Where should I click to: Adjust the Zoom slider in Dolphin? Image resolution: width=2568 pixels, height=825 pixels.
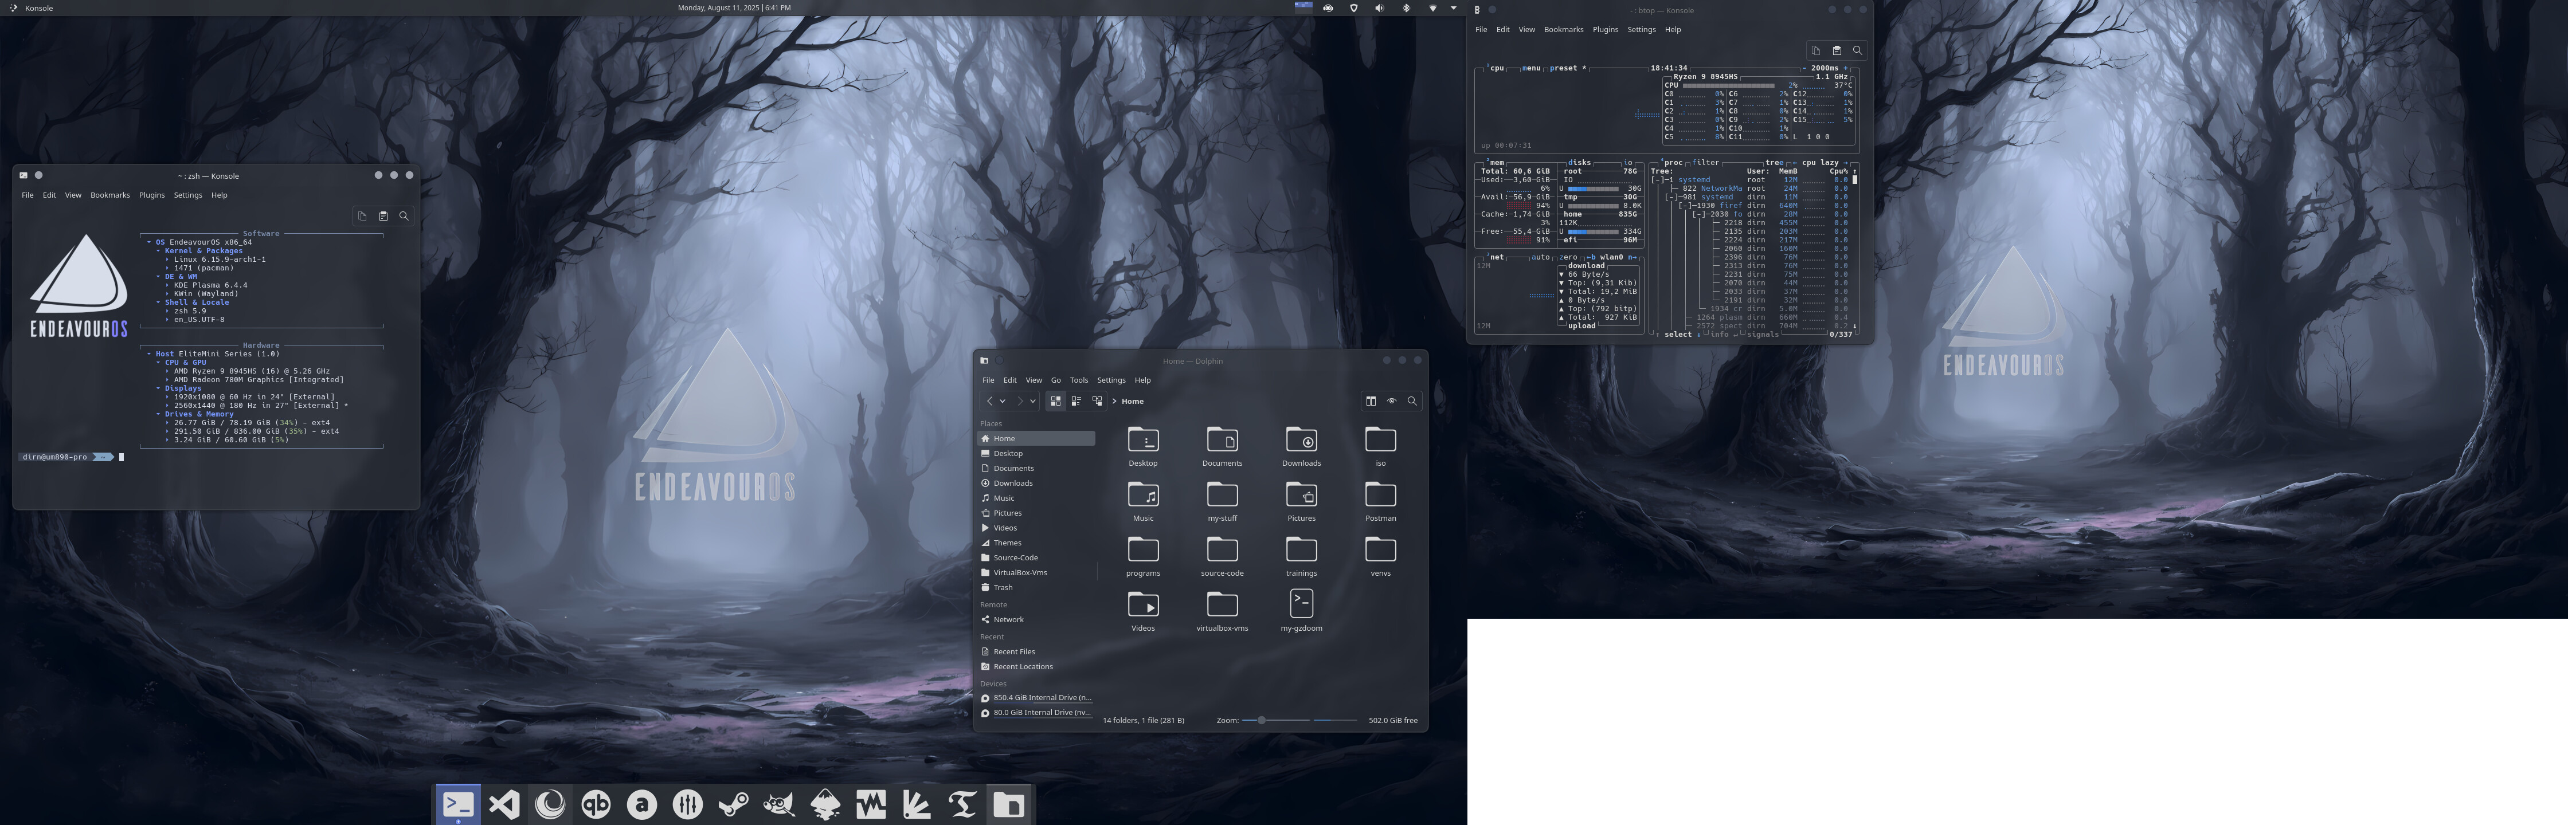tap(1261, 720)
